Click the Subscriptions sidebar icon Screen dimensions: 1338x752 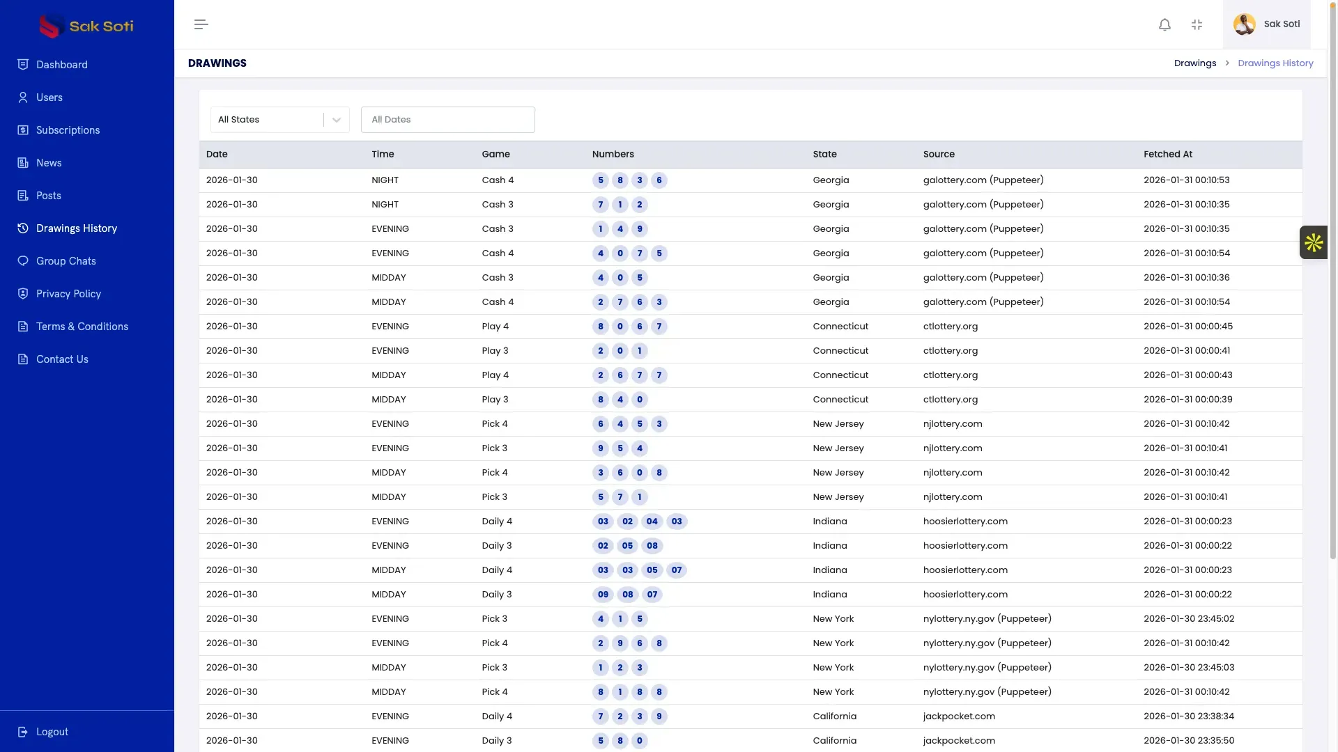23,130
